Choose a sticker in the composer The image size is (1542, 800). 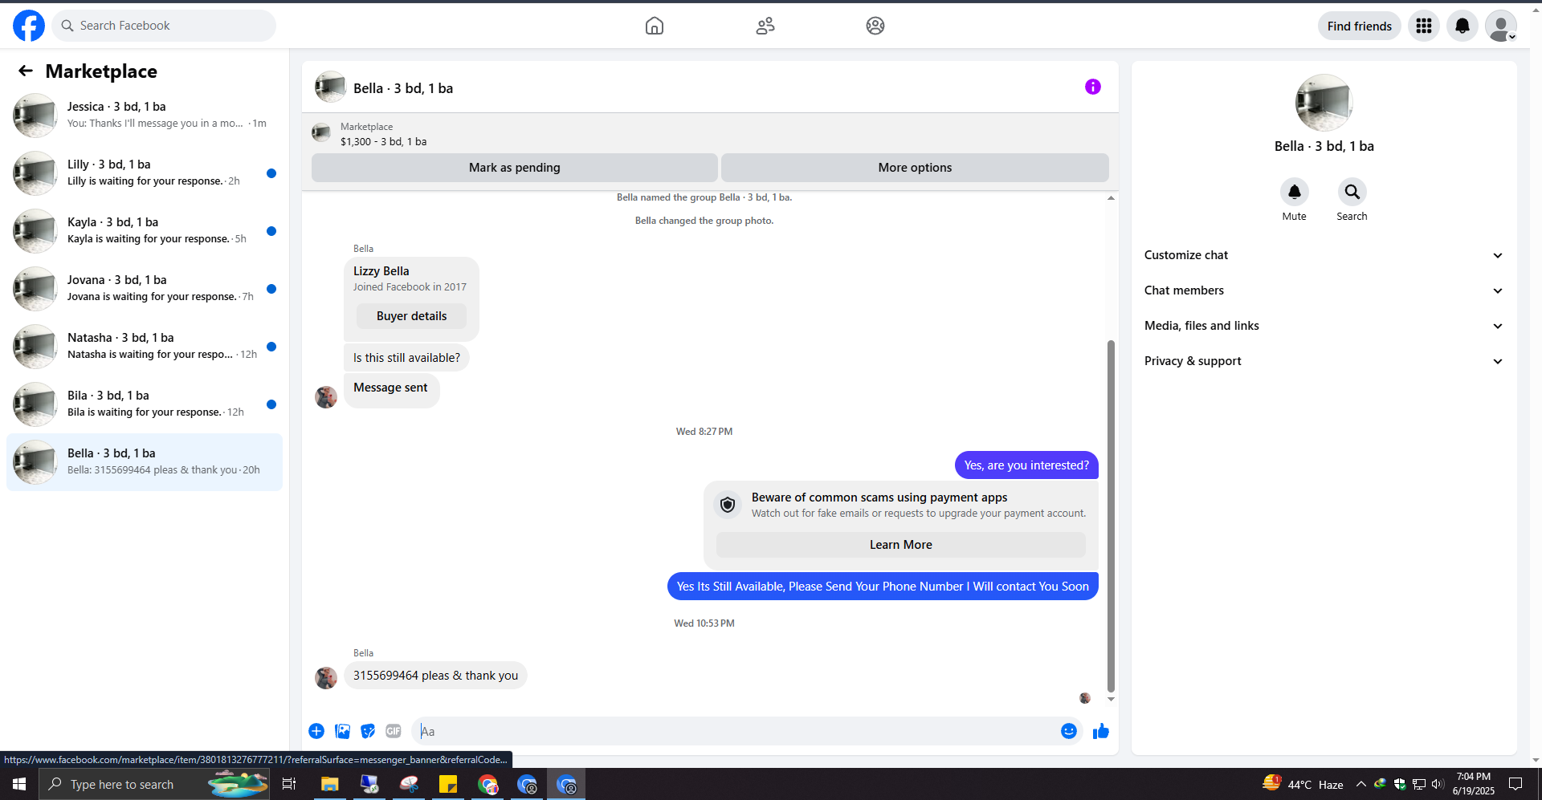(368, 731)
